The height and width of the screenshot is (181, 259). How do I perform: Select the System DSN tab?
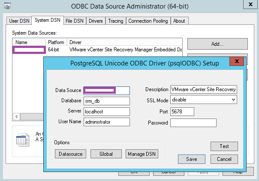click(48, 20)
